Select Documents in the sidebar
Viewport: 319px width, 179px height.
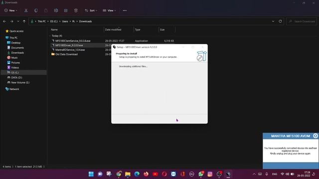tap(17, 48)
